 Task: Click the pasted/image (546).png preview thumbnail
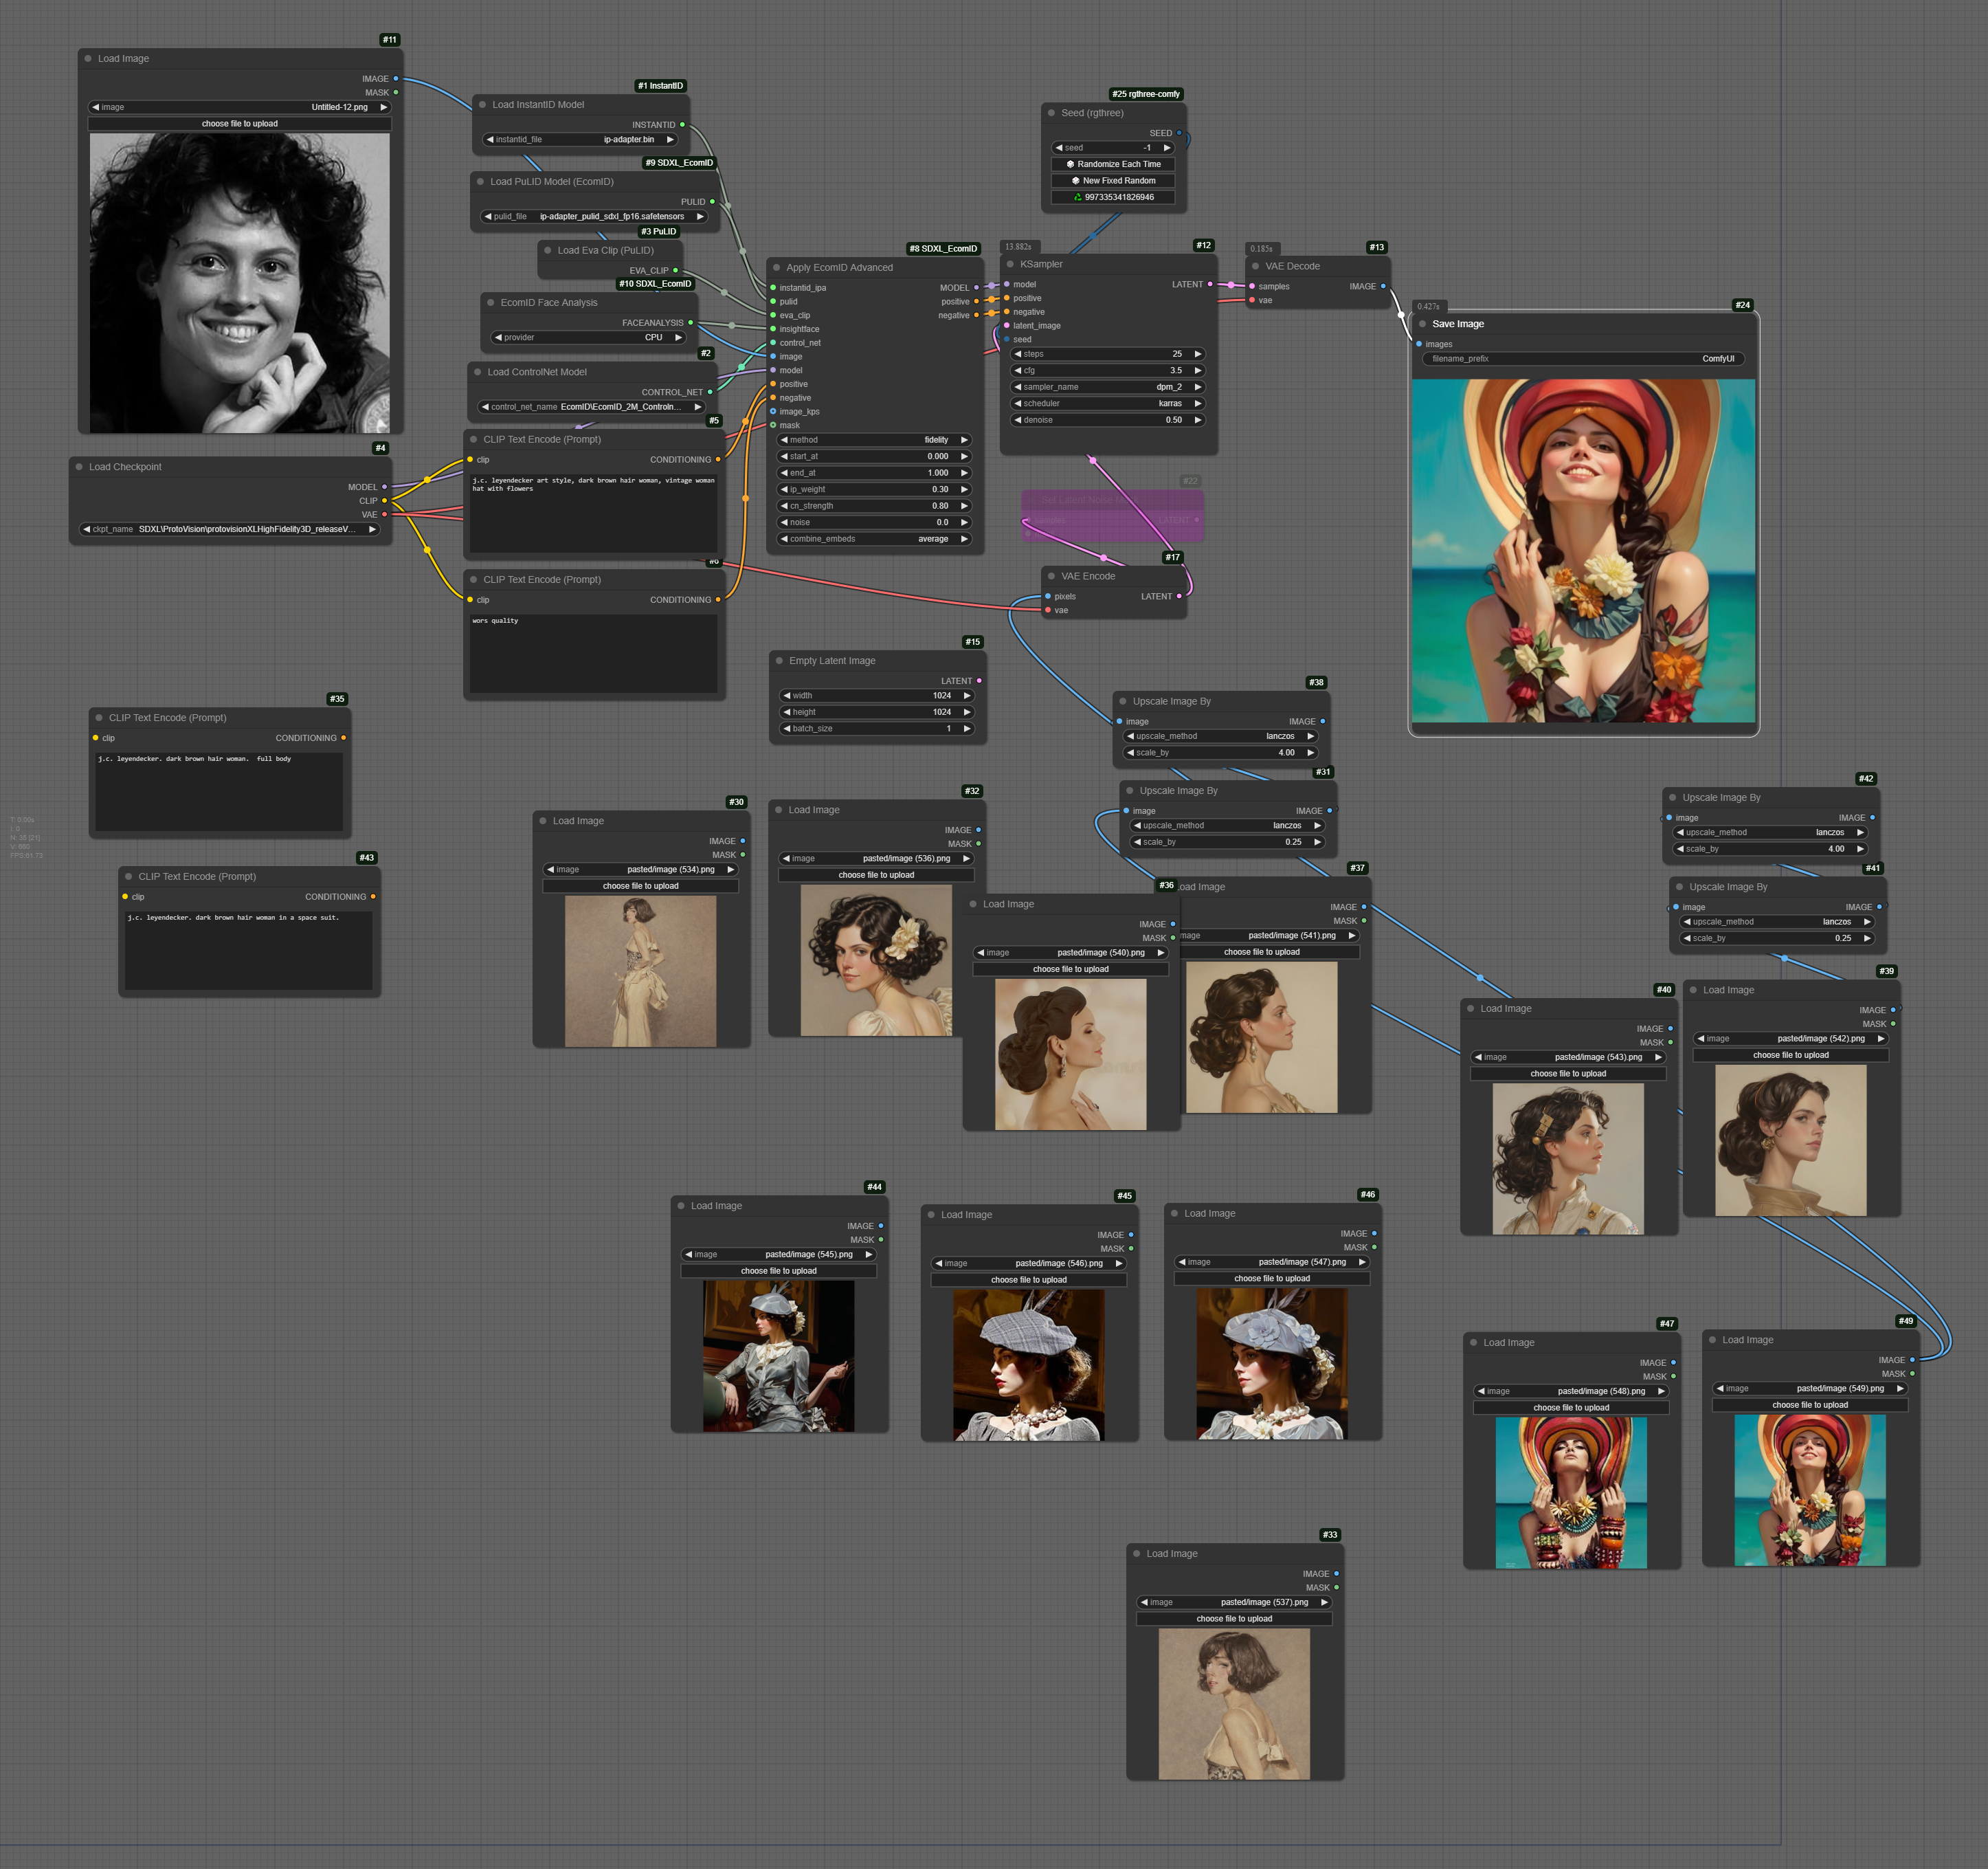click(x=1029, y=1364)
